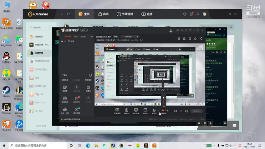The height and width of the screenshot is (149, 265).
Task: Open WeGame more options vertical dots
Action: pyautogui.click(x=219, y=14)
